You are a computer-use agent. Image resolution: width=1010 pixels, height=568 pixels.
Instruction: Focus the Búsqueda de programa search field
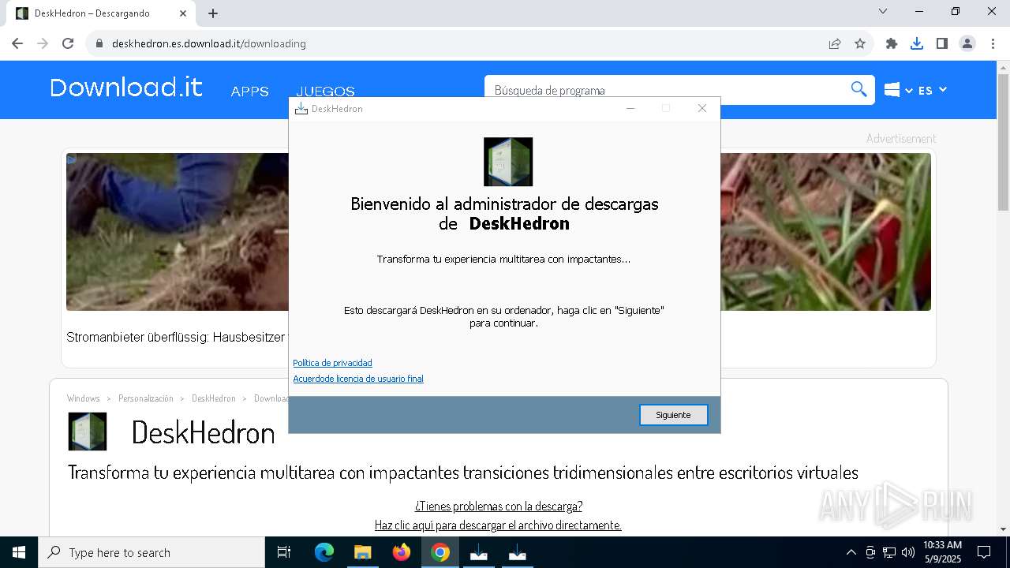667,90
